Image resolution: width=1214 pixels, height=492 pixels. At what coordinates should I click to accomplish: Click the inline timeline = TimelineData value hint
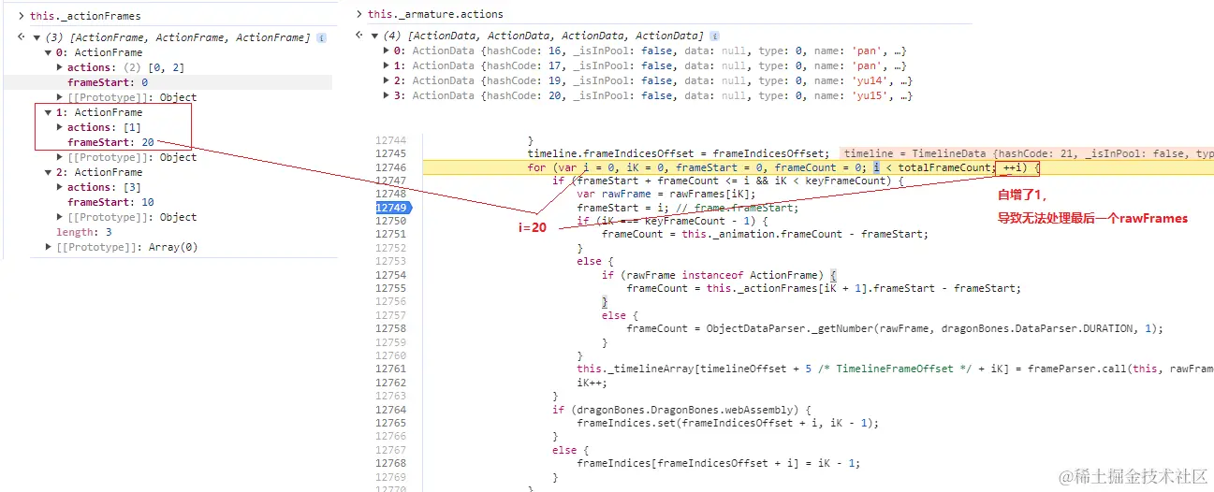pyautogui.click(x=1027, y=153)
